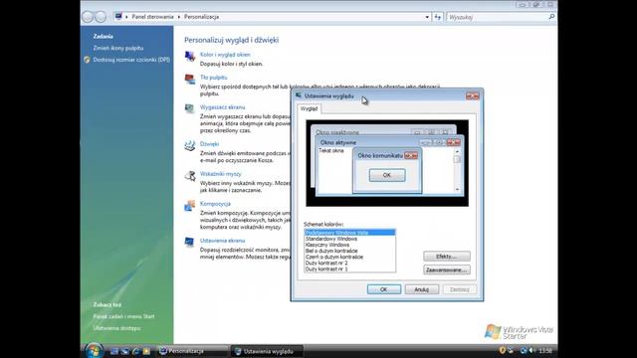Go back with the Back arrow button

(88, 17)
